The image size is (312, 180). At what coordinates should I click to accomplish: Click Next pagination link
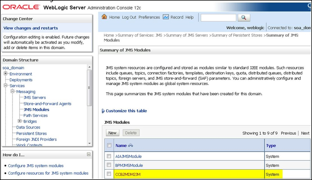pos(305,133)
